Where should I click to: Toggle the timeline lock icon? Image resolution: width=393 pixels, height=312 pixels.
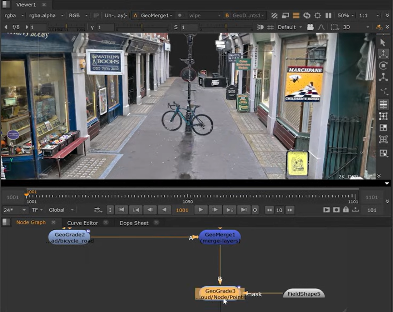tap(345, 210)
